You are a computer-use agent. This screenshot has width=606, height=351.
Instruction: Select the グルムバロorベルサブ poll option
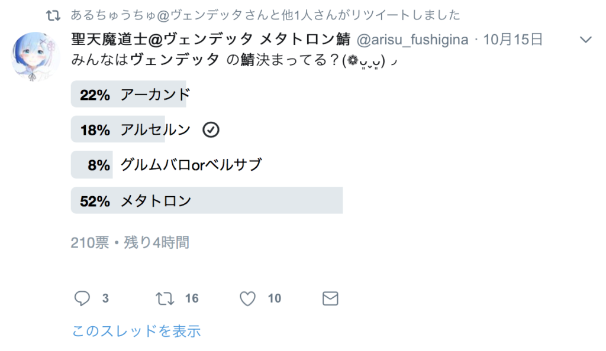click(x=207, y=165)
